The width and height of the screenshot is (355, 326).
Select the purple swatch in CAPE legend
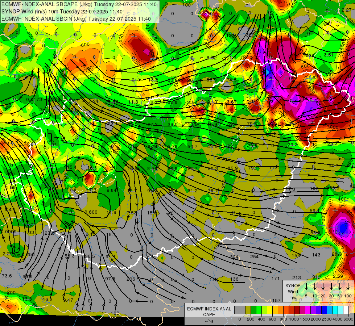coord(313,310)
